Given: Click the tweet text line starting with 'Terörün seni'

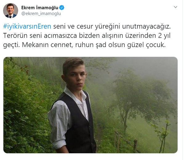Looking at the screenshot, I should (87, 36).
